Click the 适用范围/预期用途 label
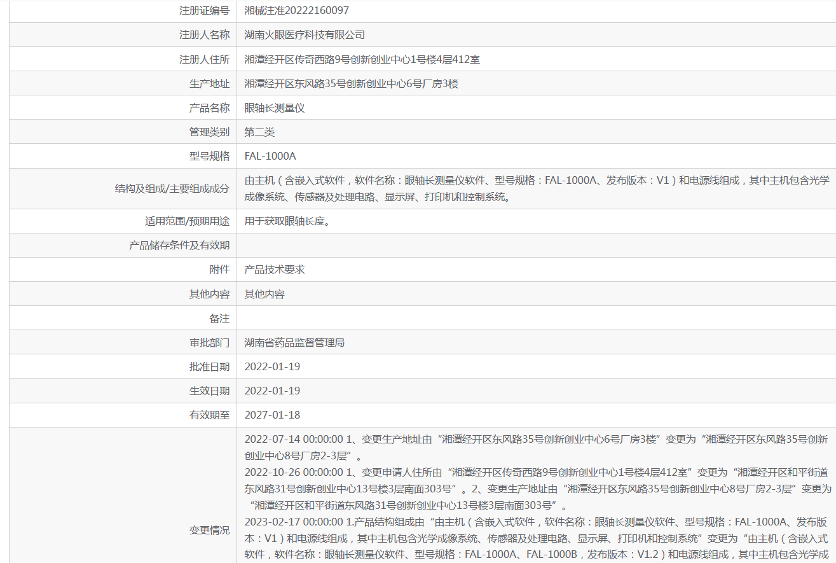The width and height of the screenshot is (836, 563). click(187, 221)
